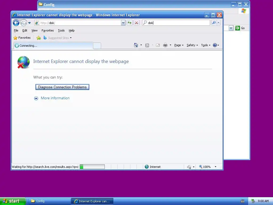Click the page icon in address bar

pyautogui.click(x=37, y=23)
